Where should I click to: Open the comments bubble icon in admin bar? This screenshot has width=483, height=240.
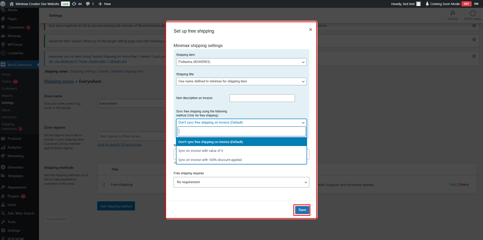click(x=88, y=4)
